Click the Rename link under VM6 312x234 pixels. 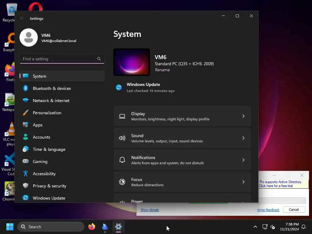162,70
